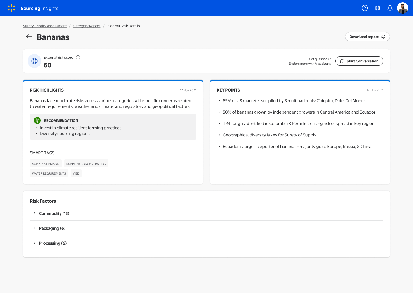This screenshot has height=293, width=413.
Task: Click the info icon beside External risk score
Action: [78, 57]
